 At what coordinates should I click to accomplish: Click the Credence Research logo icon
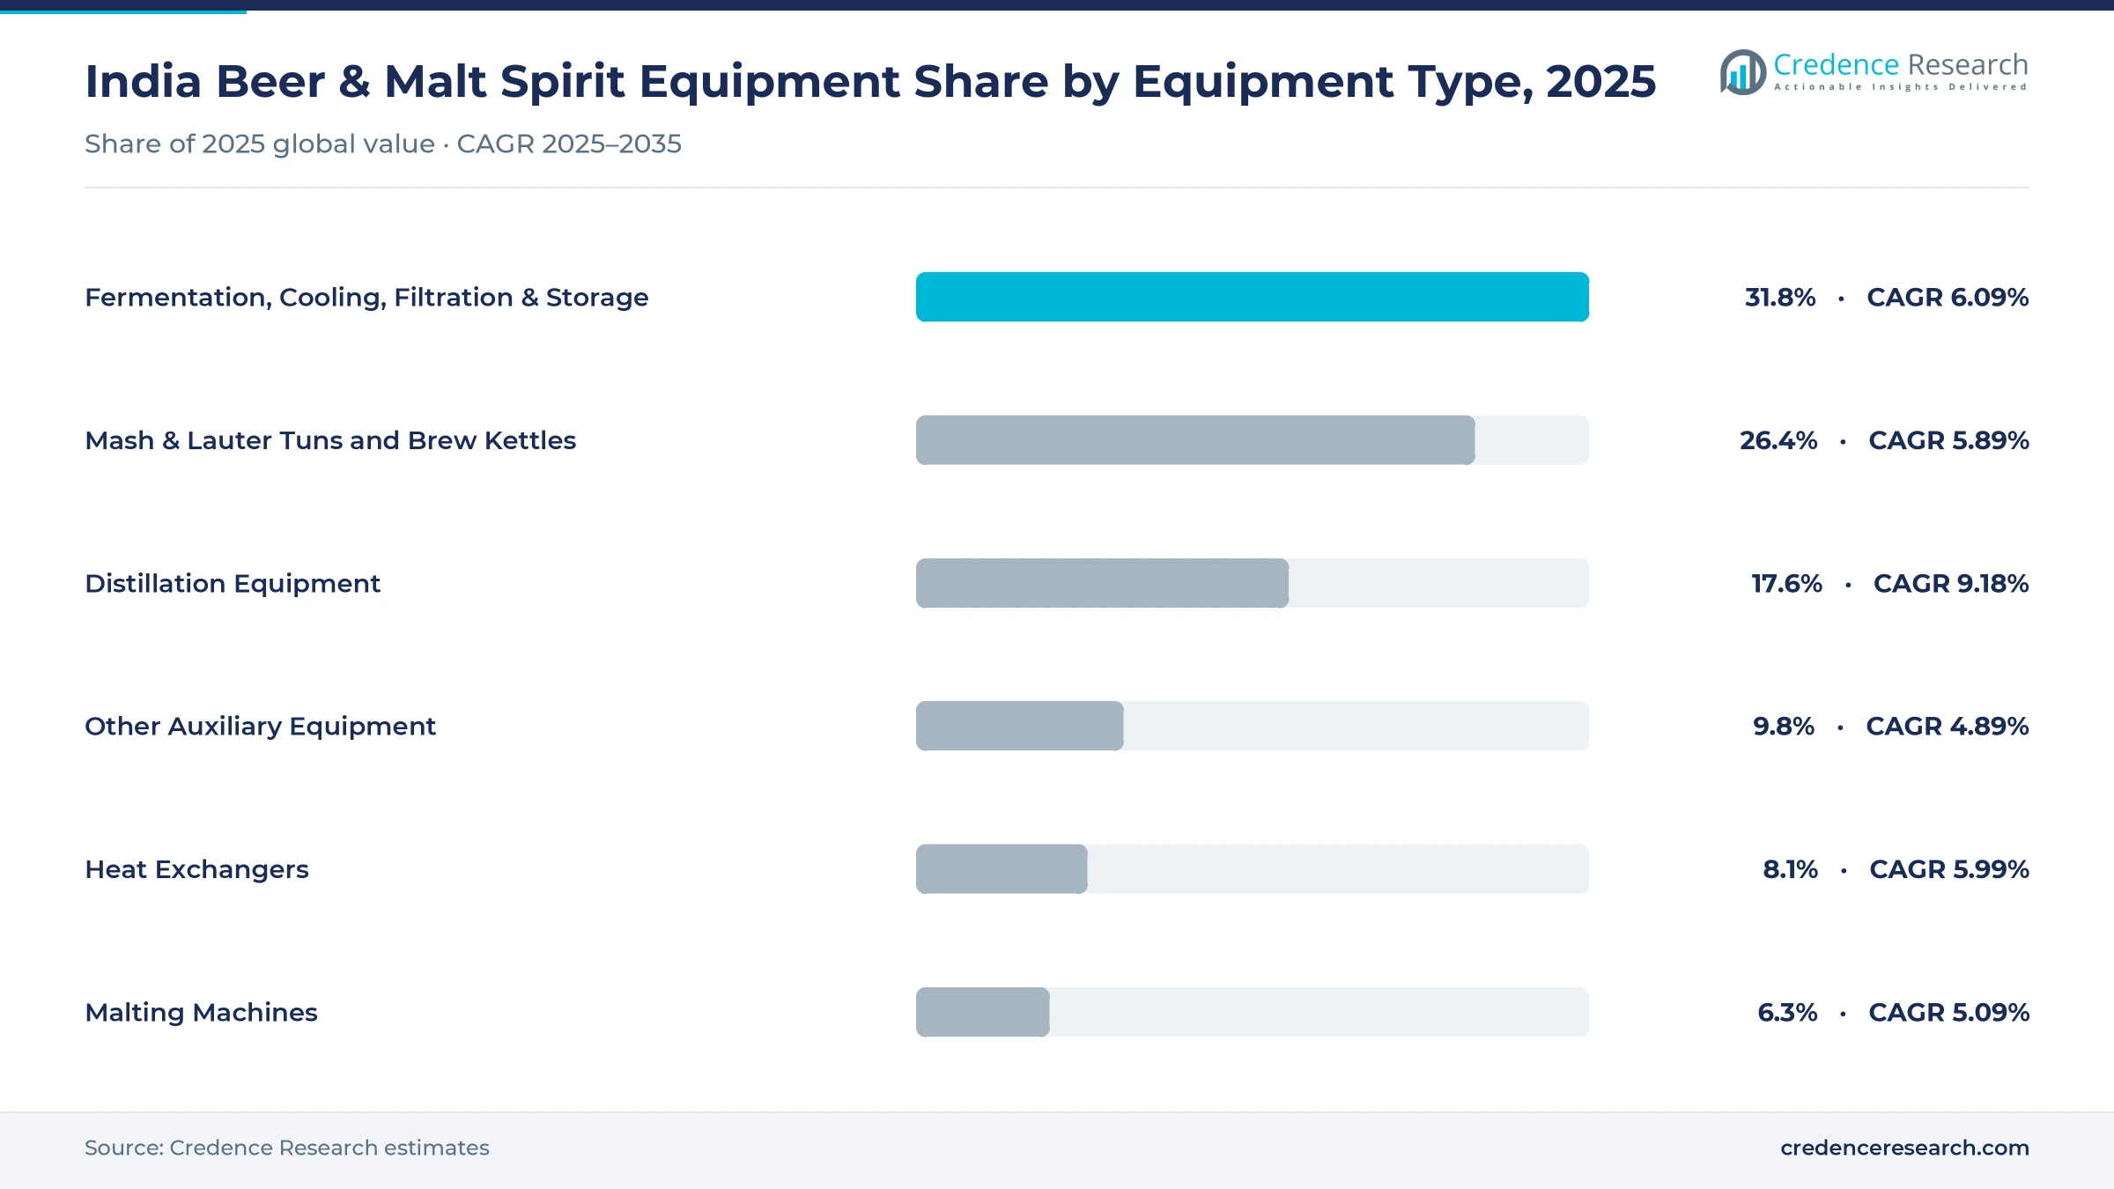(1742, 72)
